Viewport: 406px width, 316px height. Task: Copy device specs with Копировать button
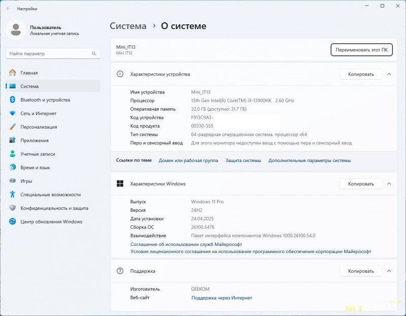(361, 74)
